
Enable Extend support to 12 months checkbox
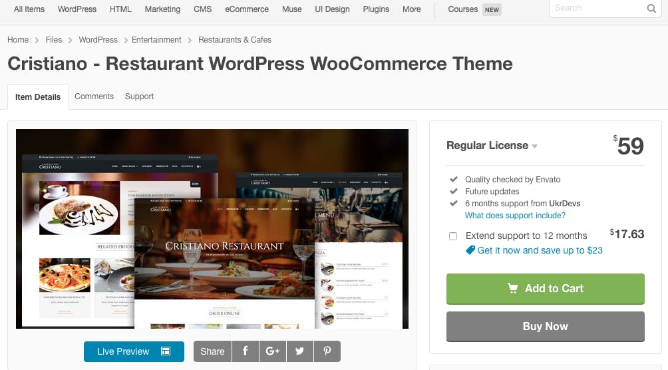tap(453, 236)
